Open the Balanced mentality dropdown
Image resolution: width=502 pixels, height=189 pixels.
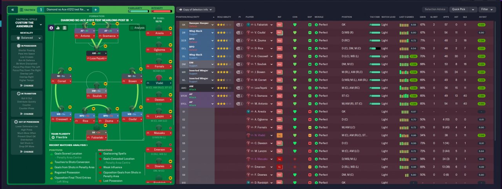(x=26, y=38)
